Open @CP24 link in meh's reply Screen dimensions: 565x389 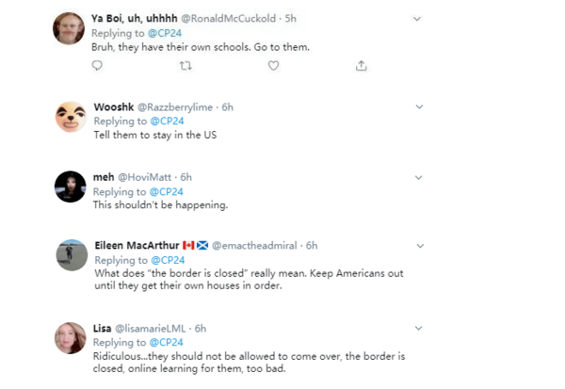click(167, 191)
